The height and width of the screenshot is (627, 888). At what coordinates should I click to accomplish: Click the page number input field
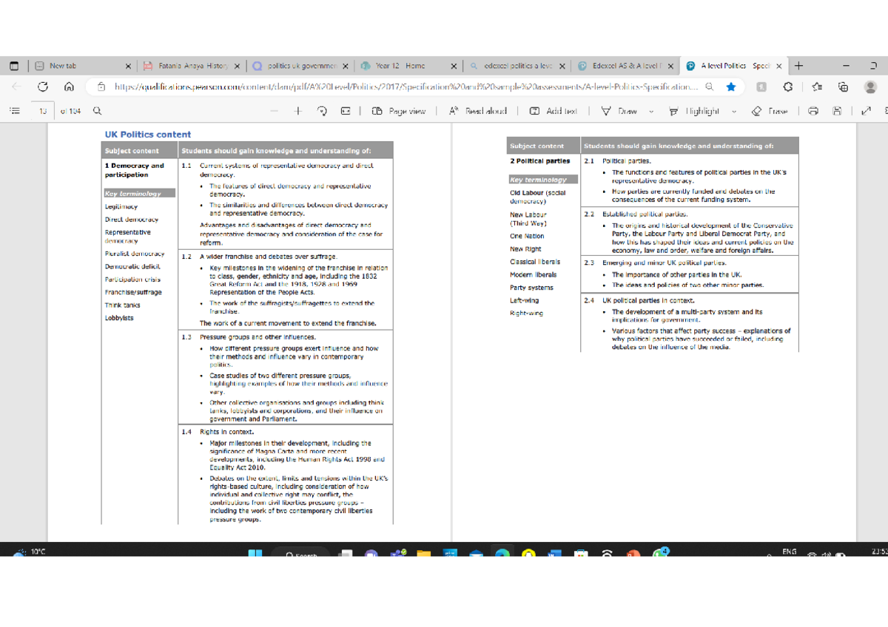point(41,111)
